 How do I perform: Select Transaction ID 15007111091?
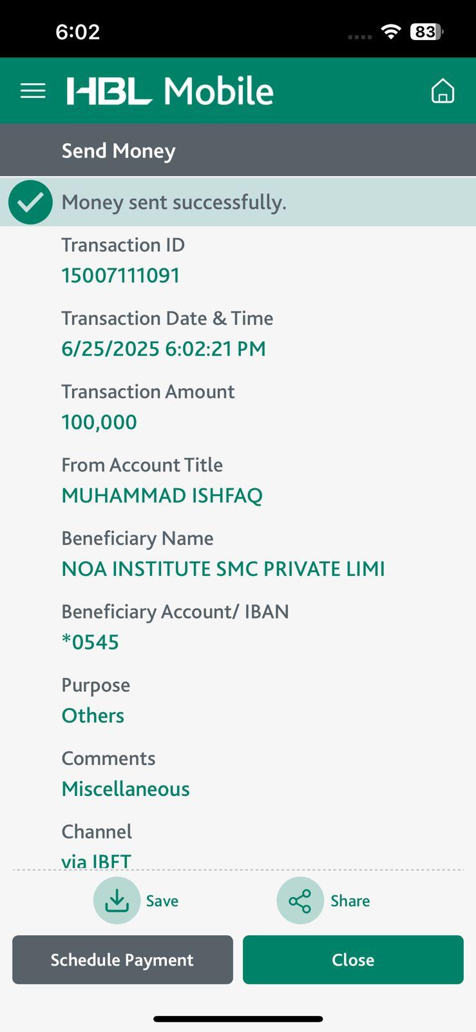click(x=120, y=276)
